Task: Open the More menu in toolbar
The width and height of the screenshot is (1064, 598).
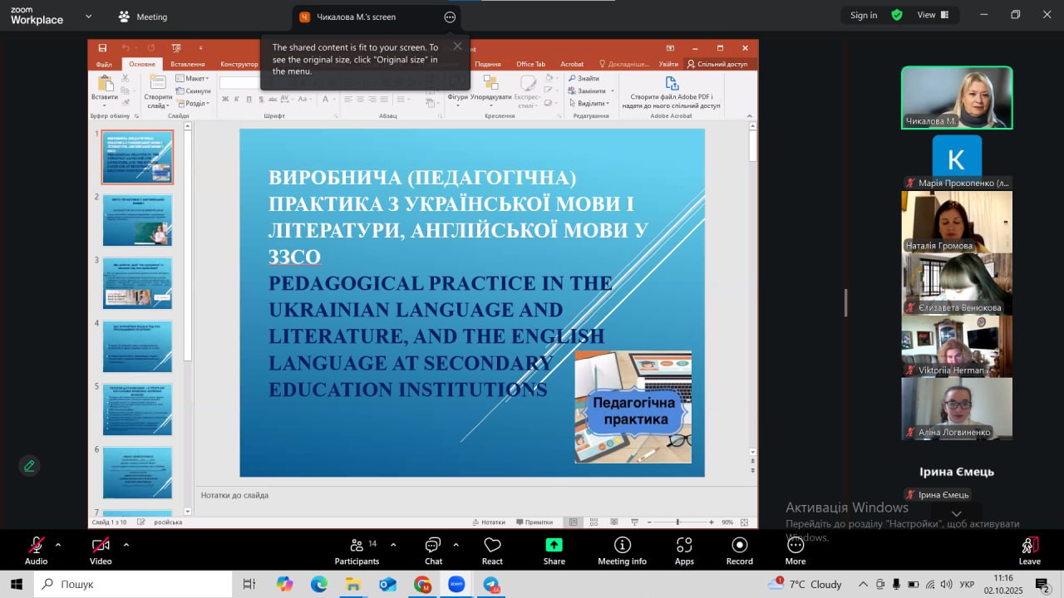Action: [796, 550]
